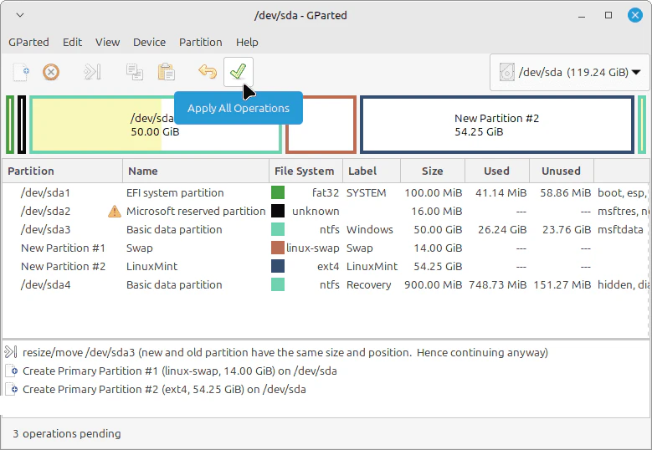Click the SYSTEM label cell
652x450 pixels.
pos(367,193)
